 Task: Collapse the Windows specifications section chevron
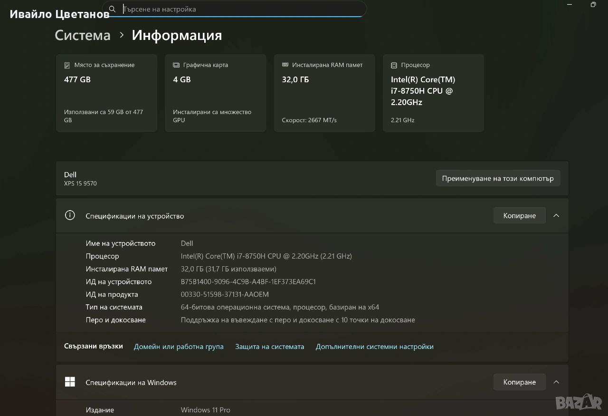(556, 382)
